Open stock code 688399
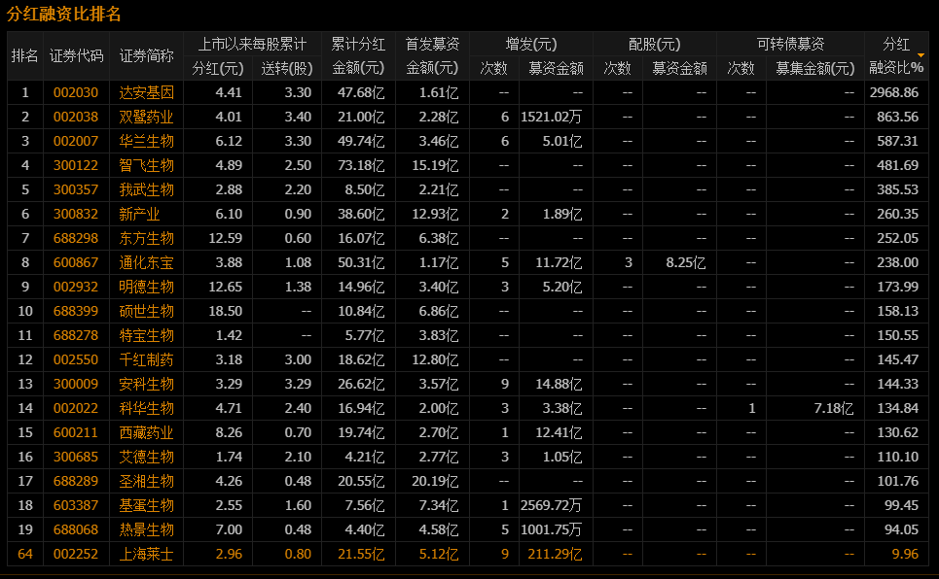 coord(76,311)
